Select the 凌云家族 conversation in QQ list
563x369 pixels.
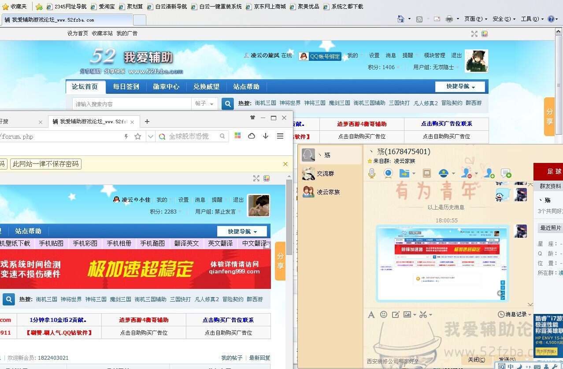[330, 192]
